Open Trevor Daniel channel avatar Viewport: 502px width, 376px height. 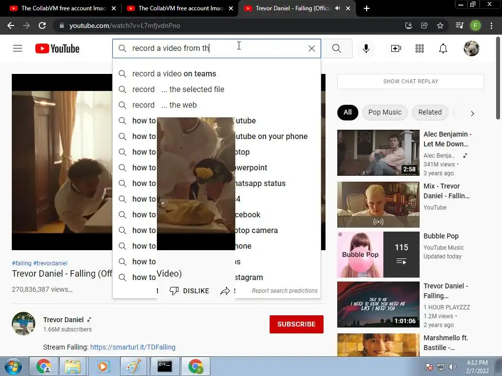[x=24, y=324]
